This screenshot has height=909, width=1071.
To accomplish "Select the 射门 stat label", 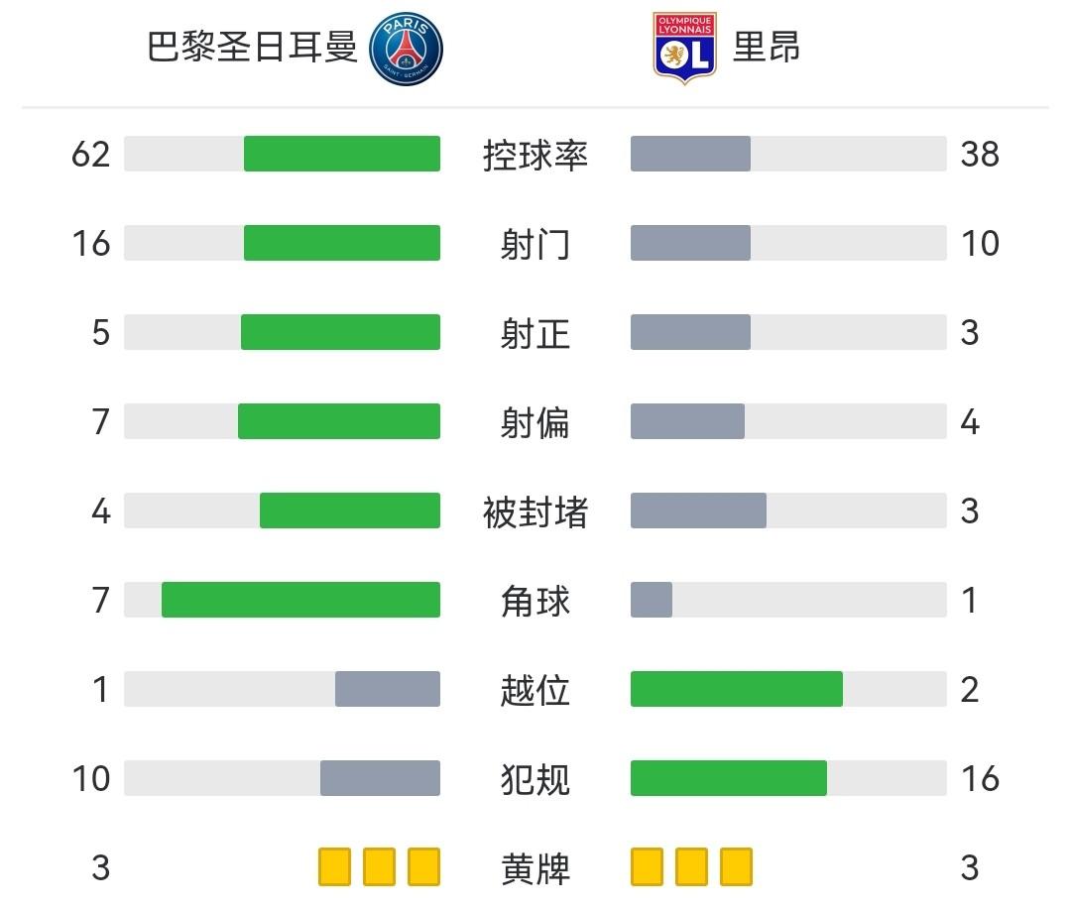I will [x=535, y=244].
